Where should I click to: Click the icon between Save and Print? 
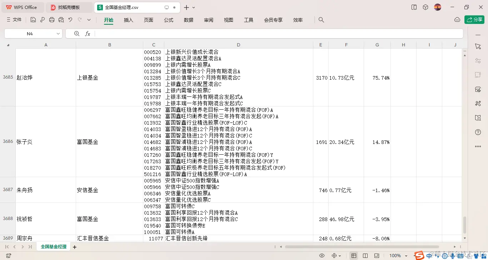click(x=43, y=20)
